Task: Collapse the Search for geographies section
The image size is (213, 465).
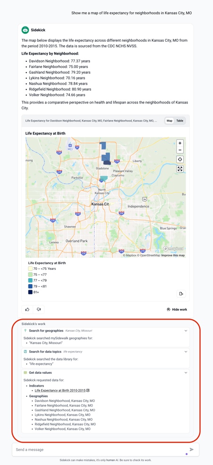Action: tap(186, 331)
